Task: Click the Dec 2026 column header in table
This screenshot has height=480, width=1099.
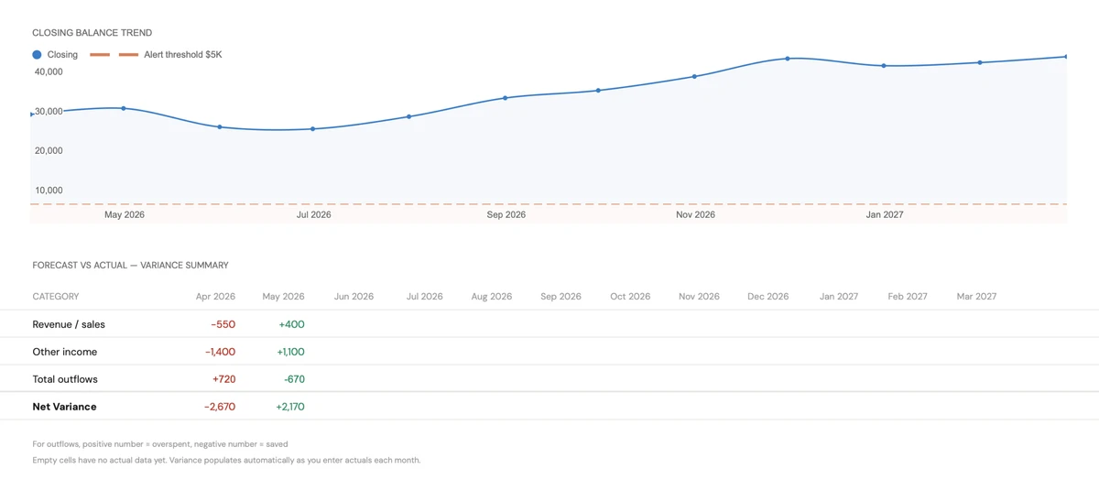Action: pyautogui.click(x=767, y=297)
